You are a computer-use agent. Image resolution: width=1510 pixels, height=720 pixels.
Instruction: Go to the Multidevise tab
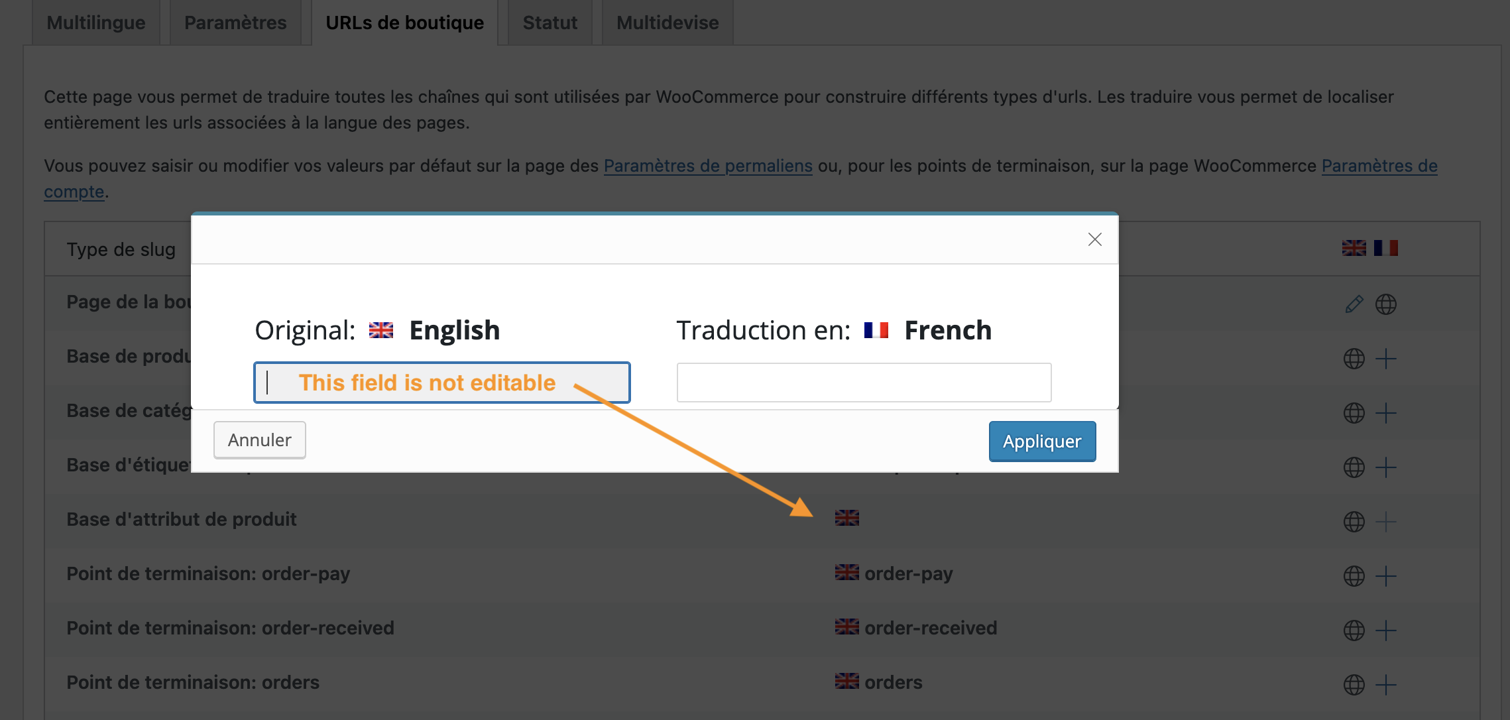pyautogui.click(x=668, y=23)
